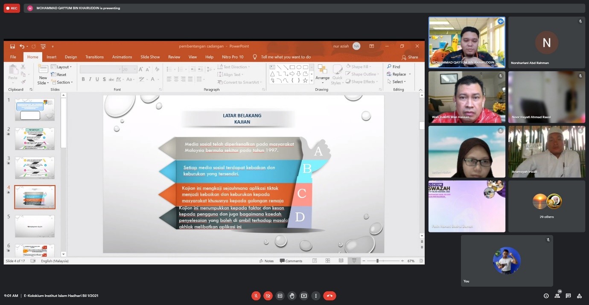Select the star shape in Drawing gallery
589x305 pixels.
(x=305, y=80)
